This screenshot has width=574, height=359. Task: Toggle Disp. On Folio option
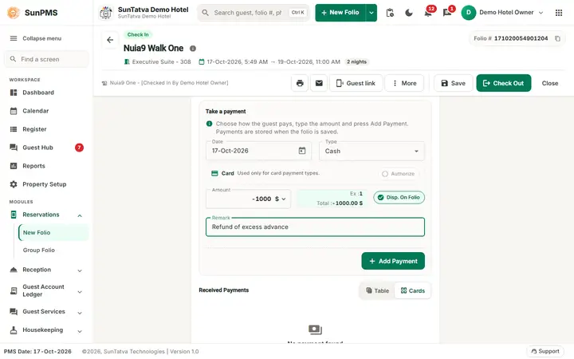(x=399, y=198)
